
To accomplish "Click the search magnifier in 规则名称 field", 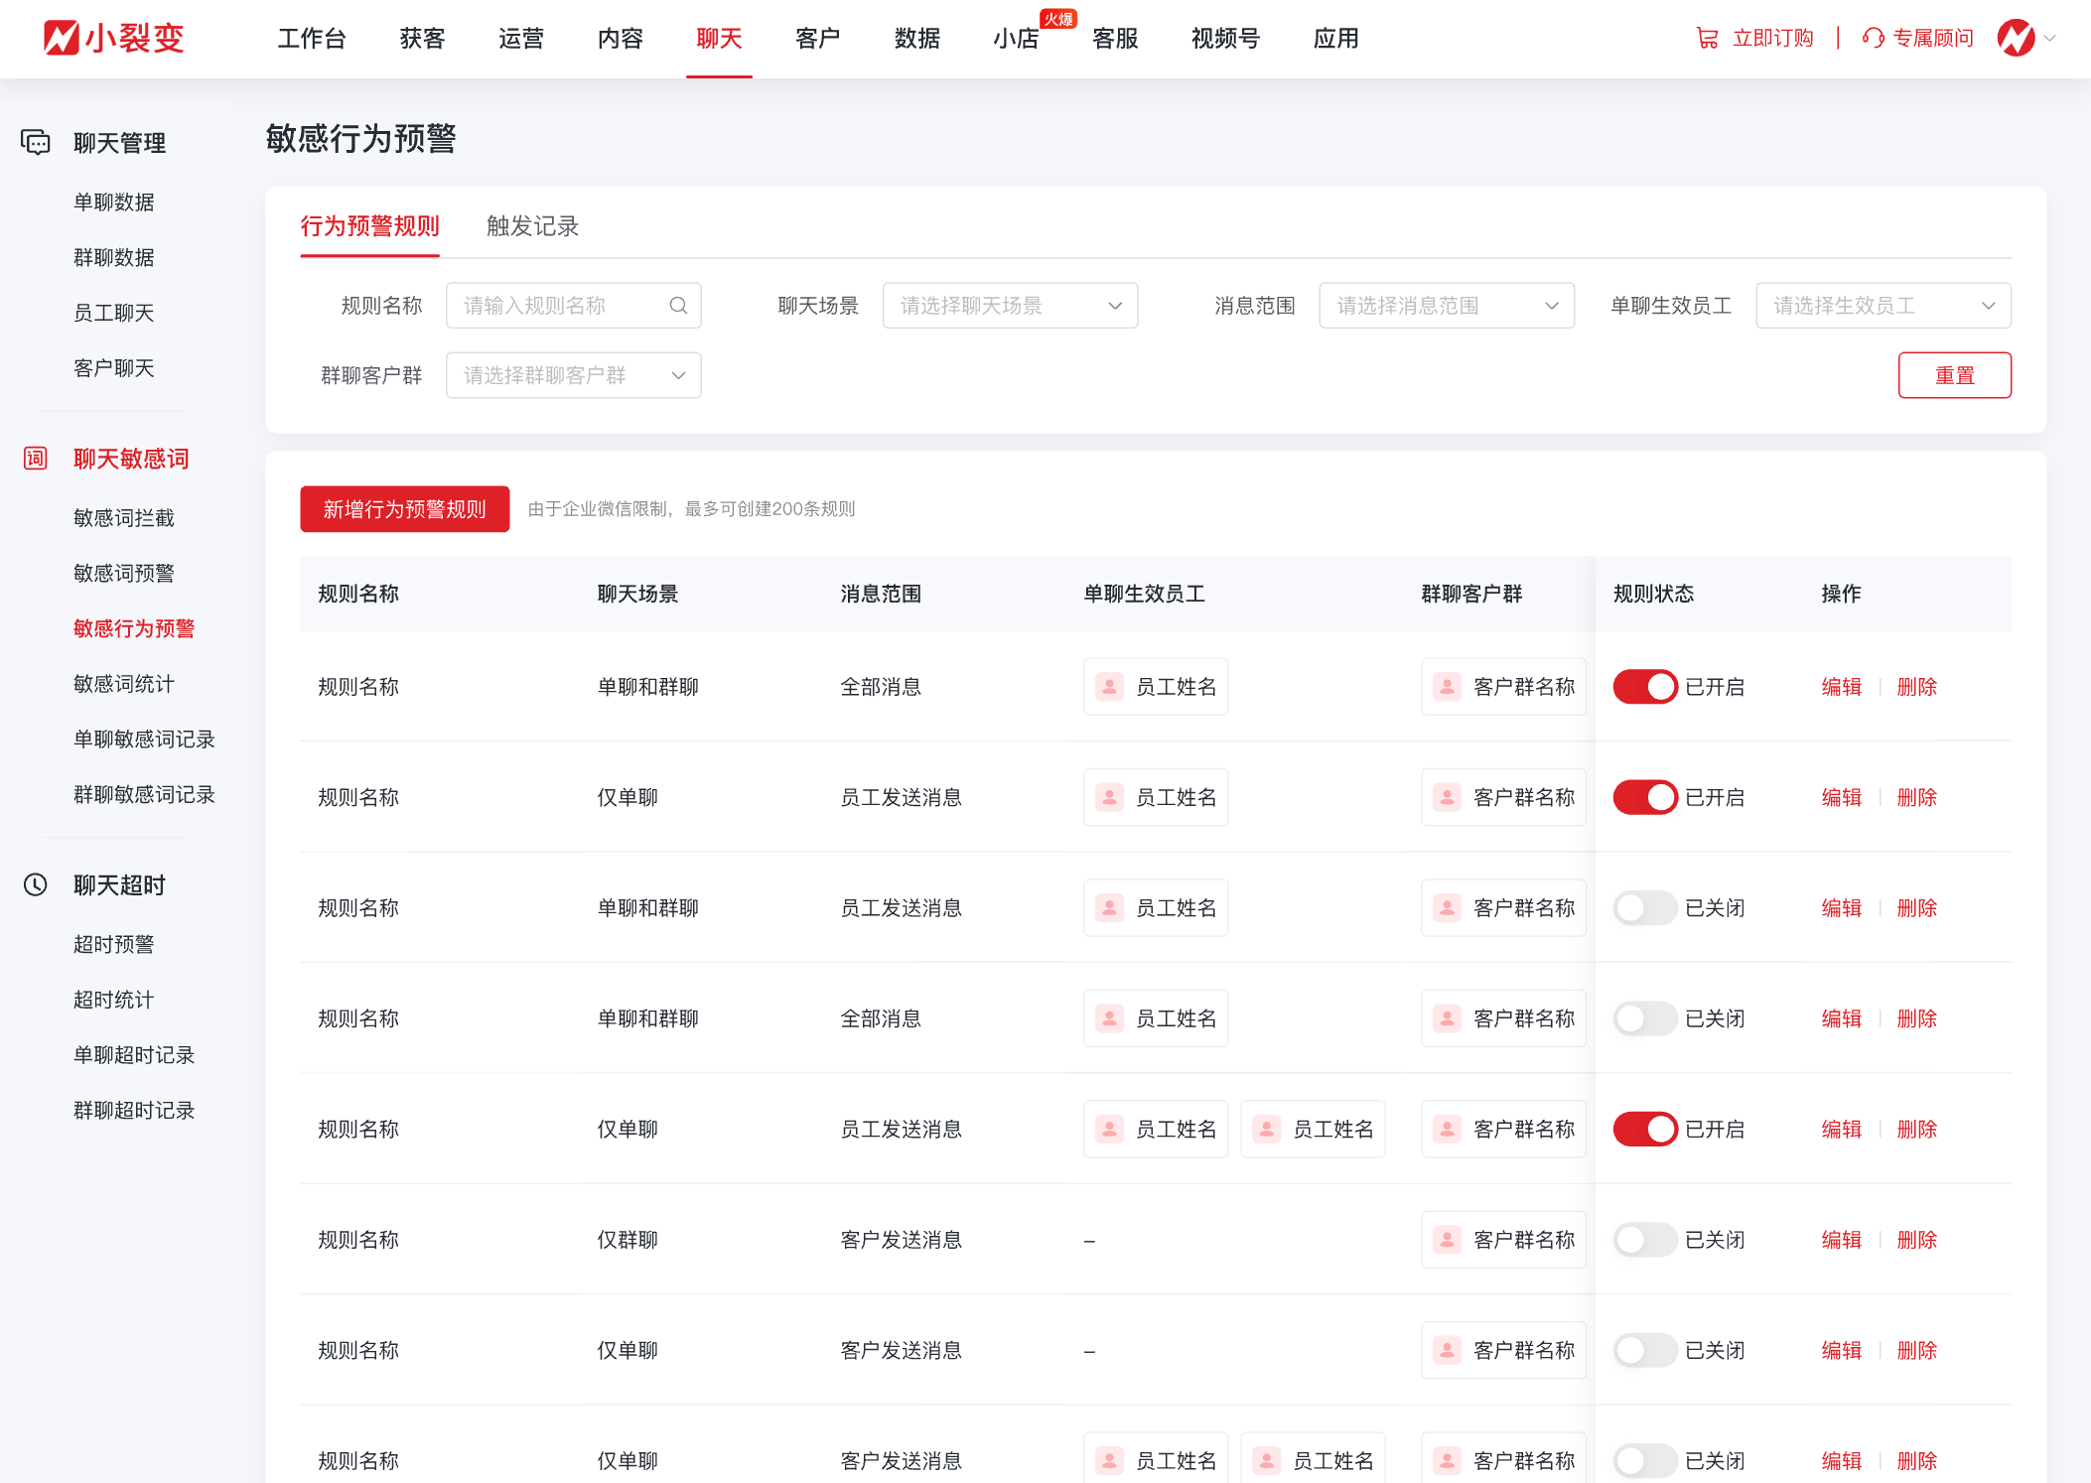I will 678,306.
